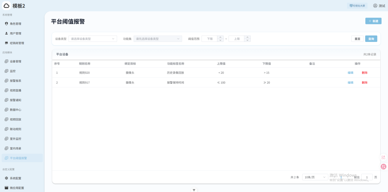The height and width of the screenshot is (192, 388).
Task: Focus the 上限 threshold input
Action: (x=236, y=39)
